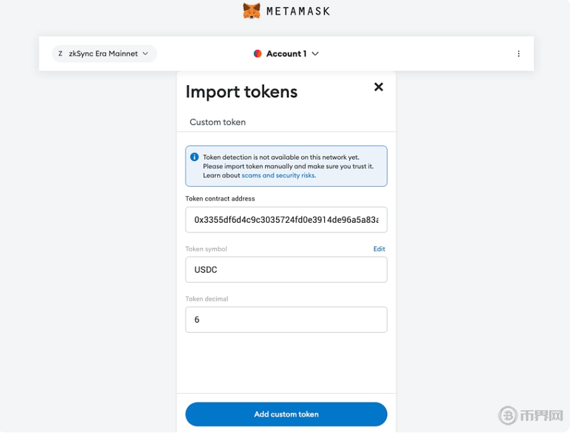Switch to the Custom token tab
The height and width of the screenshot is (433, 570).
tap(217, 122)
